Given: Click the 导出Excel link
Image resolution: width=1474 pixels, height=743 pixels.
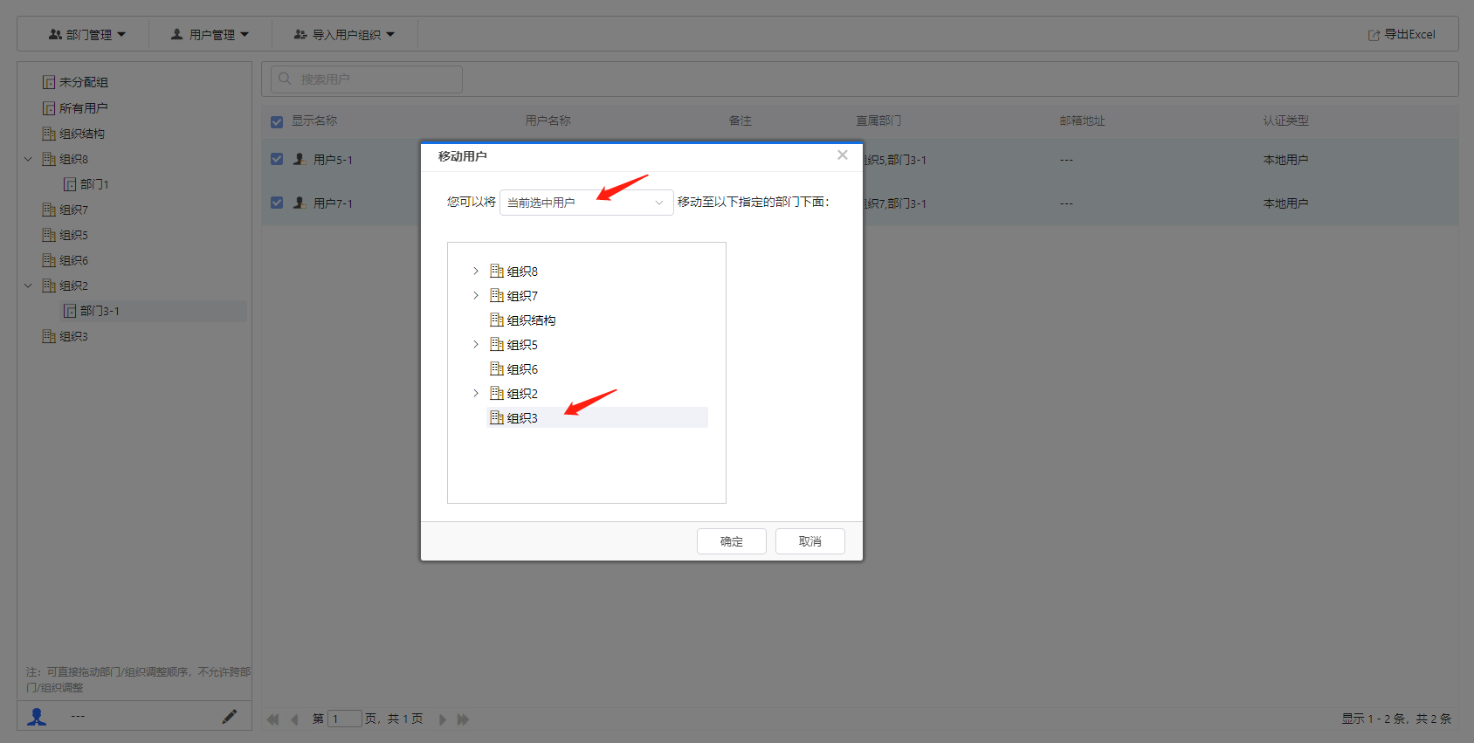Looking at the screenshot, I should (1409, 35).
